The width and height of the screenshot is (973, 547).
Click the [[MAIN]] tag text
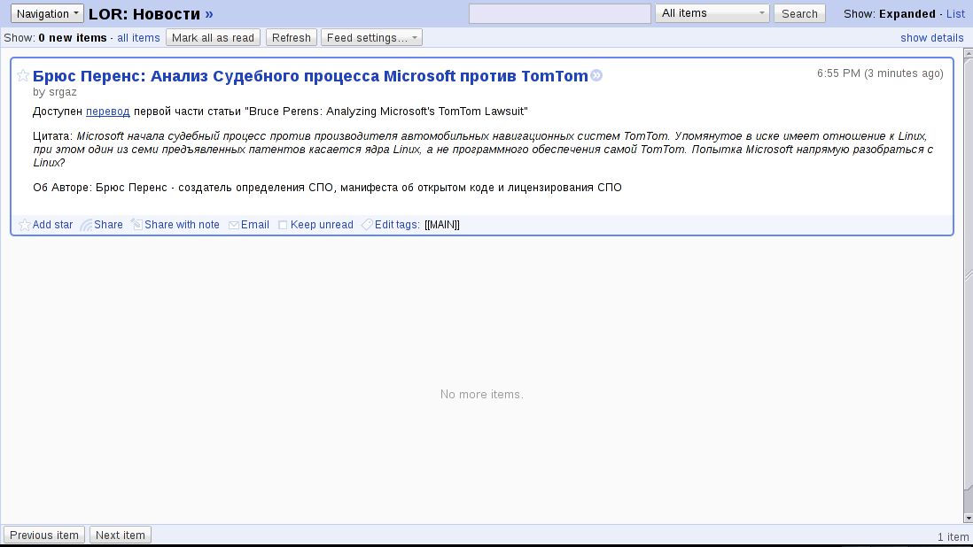pos(442,225)
